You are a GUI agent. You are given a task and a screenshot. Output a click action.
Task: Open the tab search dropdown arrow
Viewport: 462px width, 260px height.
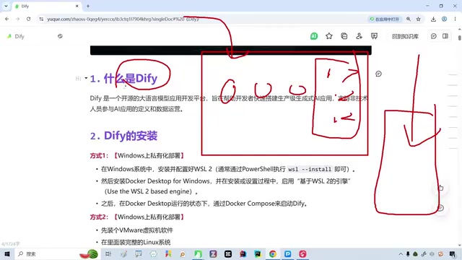[6, 6]
